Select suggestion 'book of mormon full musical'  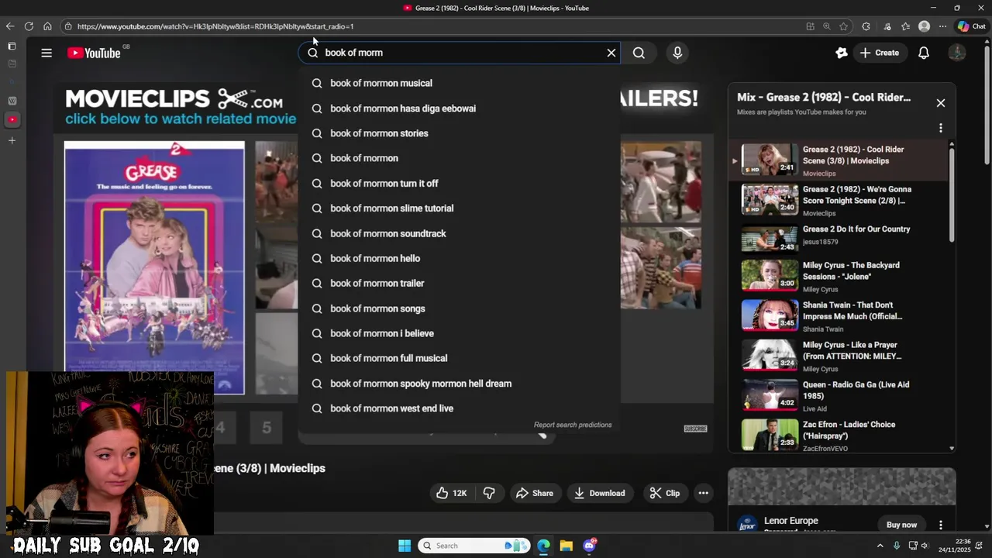pos(459,358)
